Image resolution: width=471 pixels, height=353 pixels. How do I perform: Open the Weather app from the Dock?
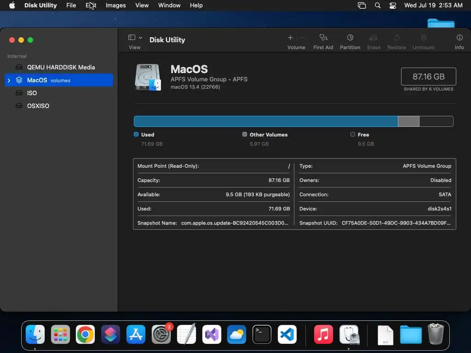[237, 335]
